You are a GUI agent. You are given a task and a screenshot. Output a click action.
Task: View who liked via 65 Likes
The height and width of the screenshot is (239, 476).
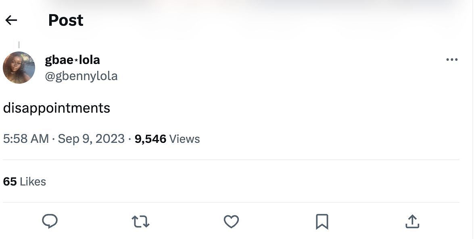tap(25, 181)
